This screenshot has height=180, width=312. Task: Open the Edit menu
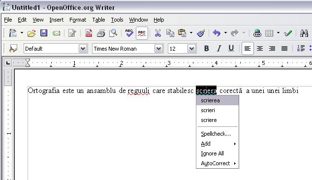coord(22,20)
